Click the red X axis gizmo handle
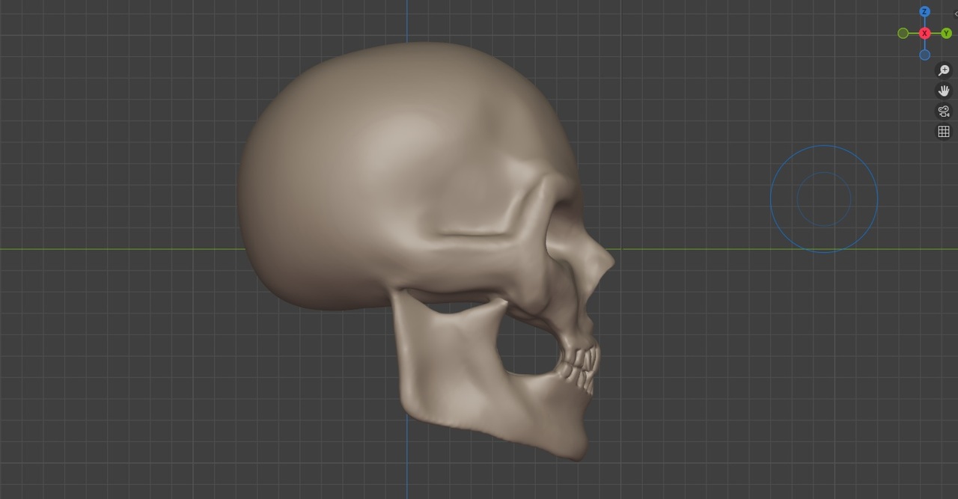This screenshot has height=499, width=958. coord(924,34)
